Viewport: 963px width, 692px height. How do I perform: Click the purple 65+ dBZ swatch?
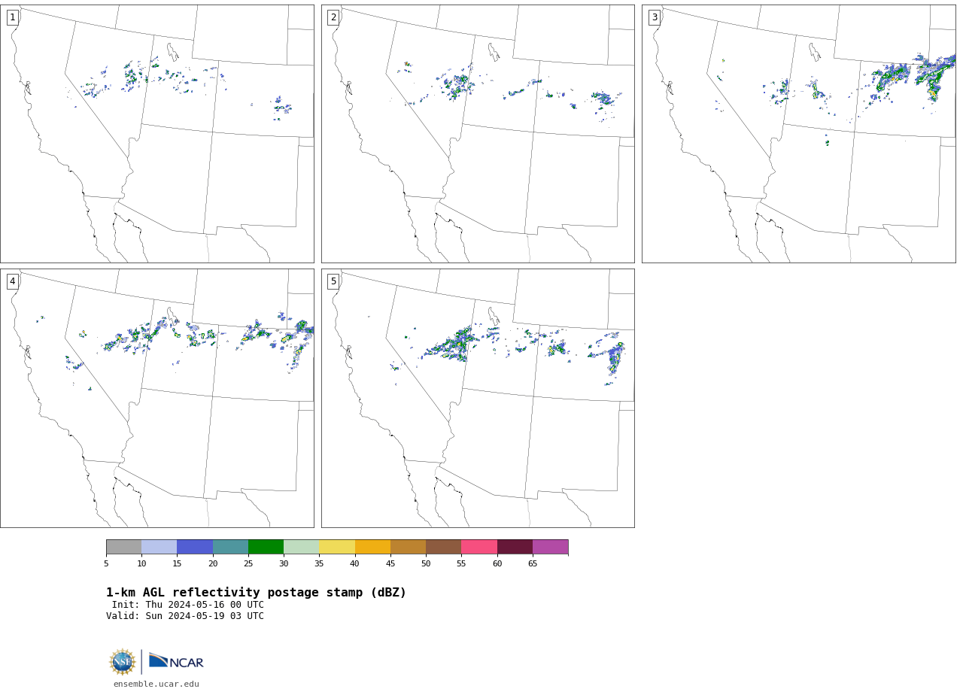pos(550,547)
